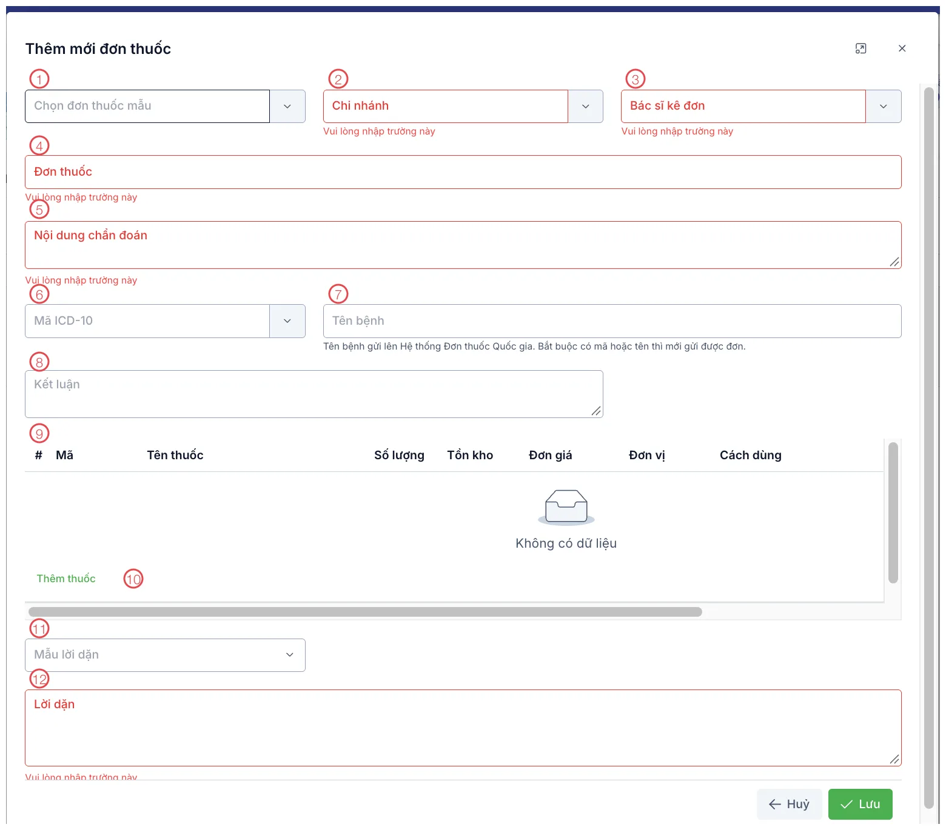Click the Đơn giá column header
The height and width of the screenshot is (830, 946).
coord(551,455)
